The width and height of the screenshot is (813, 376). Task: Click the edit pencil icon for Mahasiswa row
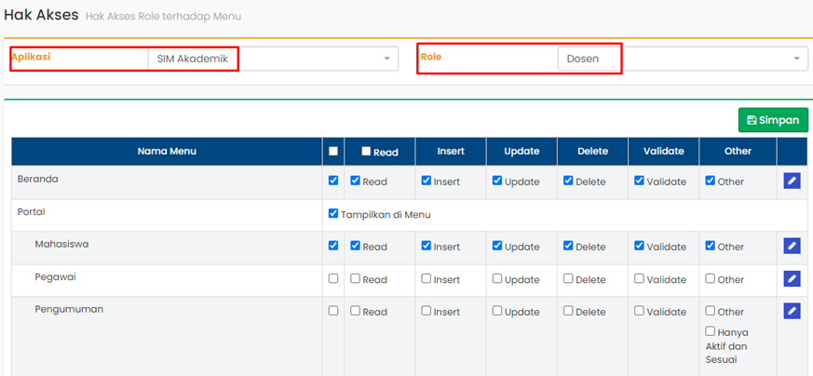[792, 246]
